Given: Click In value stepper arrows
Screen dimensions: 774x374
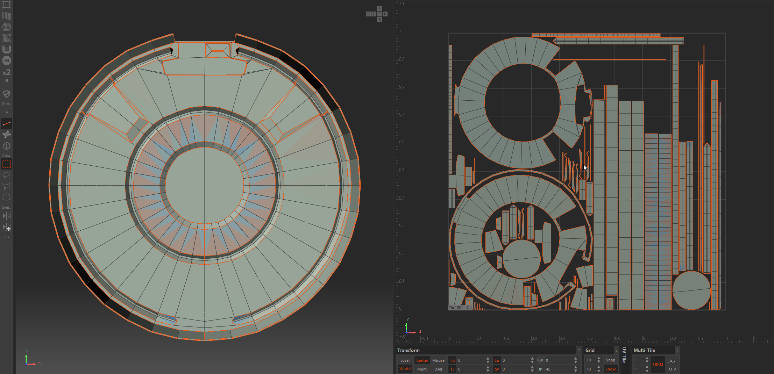Looking at the screenshot, I should pos(576,369).
